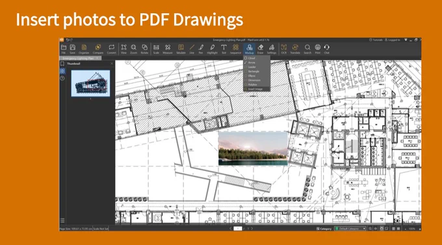Image resolution: width=442 pixels, height=245 pixels.
Task: Choose the Sequence tool
Action: (235, 49)
